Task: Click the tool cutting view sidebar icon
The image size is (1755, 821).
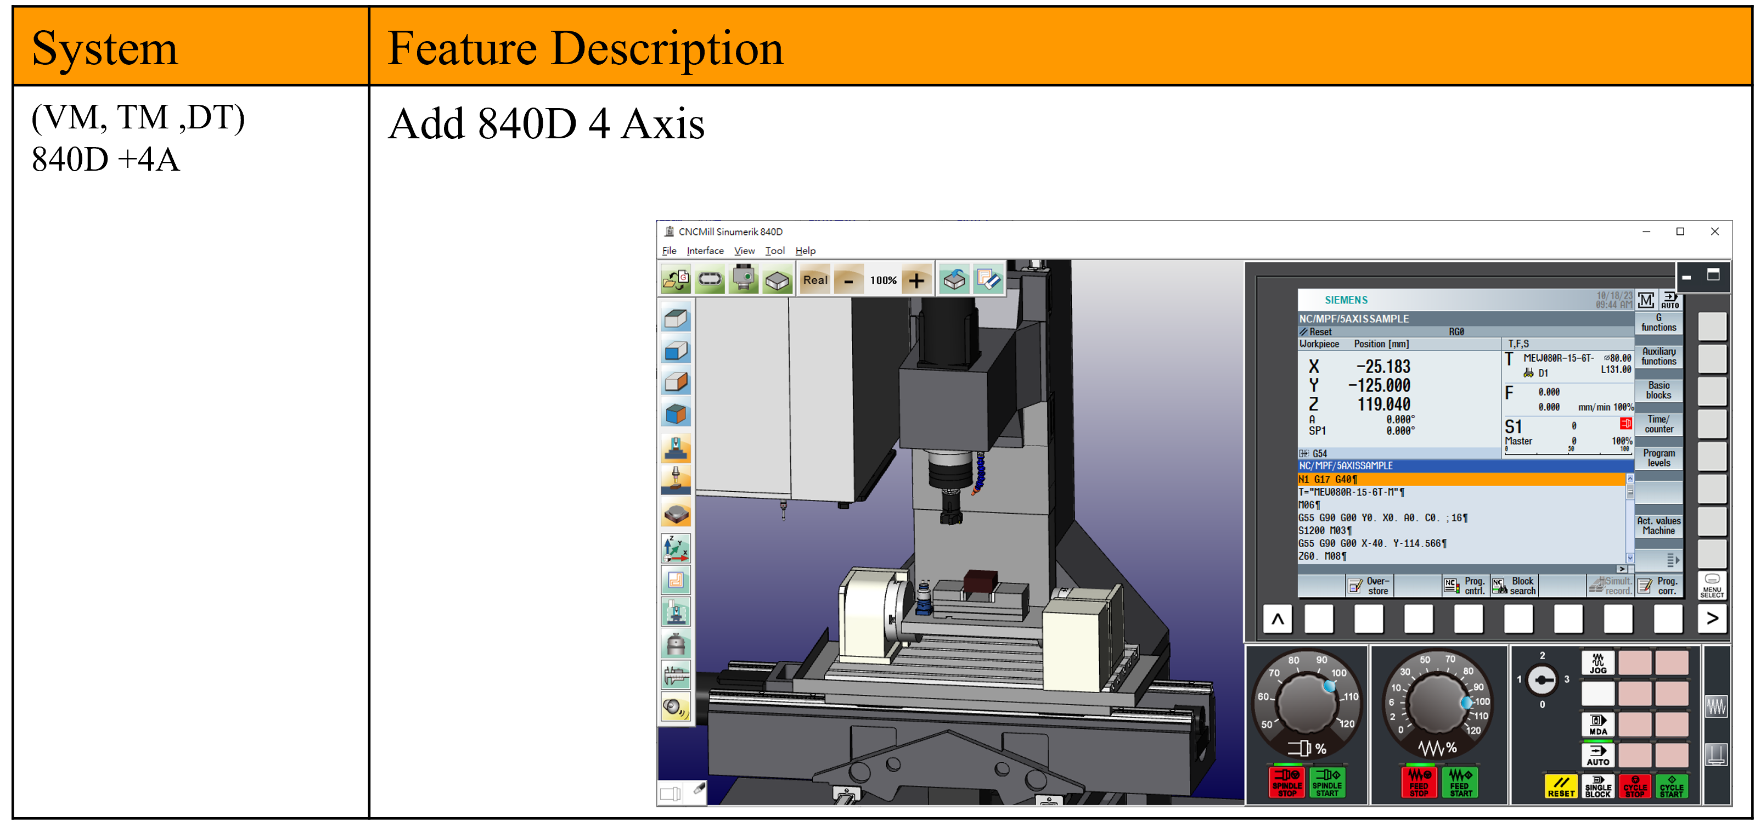Action: point(676,480)
